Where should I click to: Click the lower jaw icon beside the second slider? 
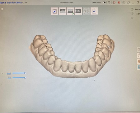coord(9,78)
